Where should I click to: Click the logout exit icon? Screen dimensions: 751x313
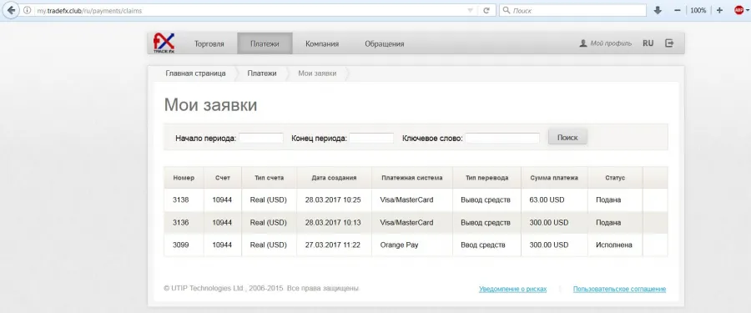669,43
